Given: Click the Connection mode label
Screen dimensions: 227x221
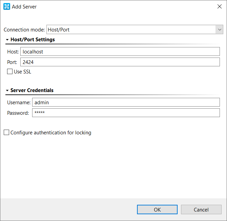Looking at the screenshot, I should coord(24,30).
